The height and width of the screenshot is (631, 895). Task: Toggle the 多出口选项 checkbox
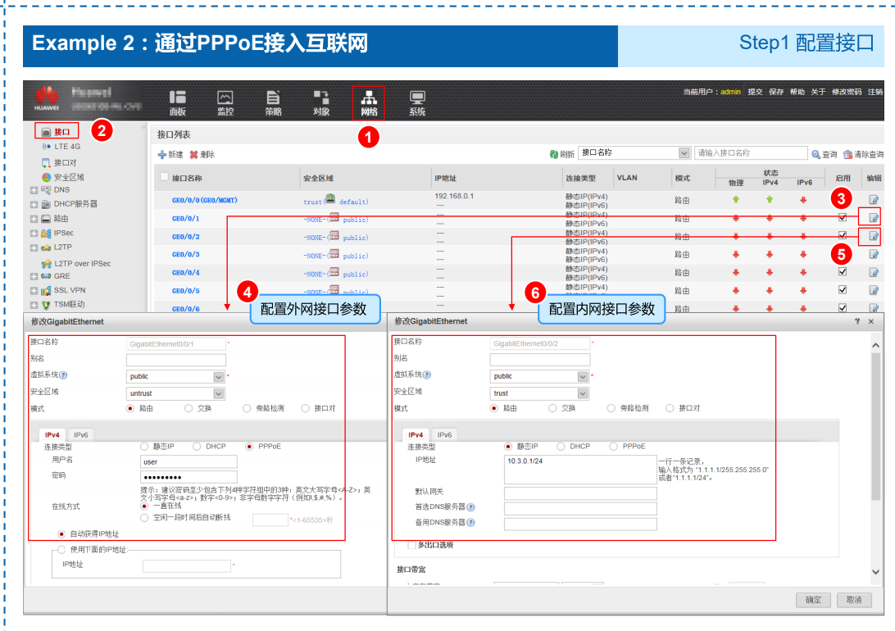point(411,545)
